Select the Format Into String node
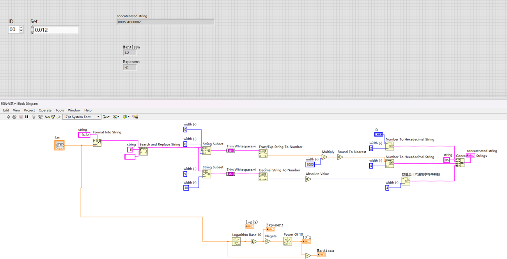This screenshot has width=507, height=259. point(97,143)
